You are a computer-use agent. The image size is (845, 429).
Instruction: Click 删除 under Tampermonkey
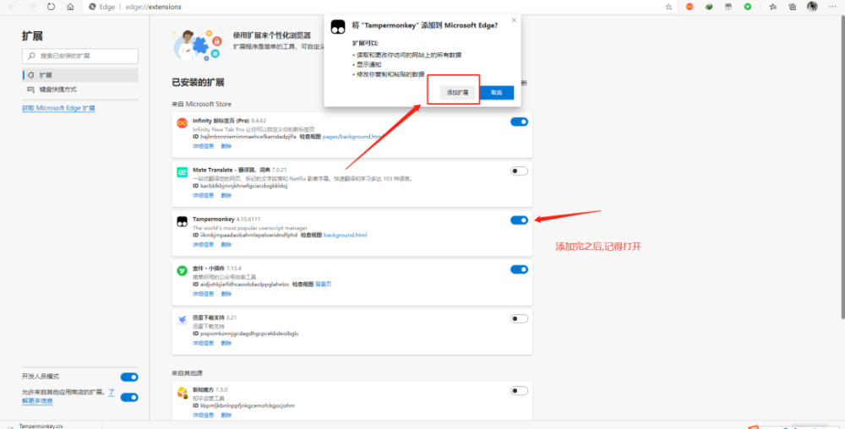(226, 244)
